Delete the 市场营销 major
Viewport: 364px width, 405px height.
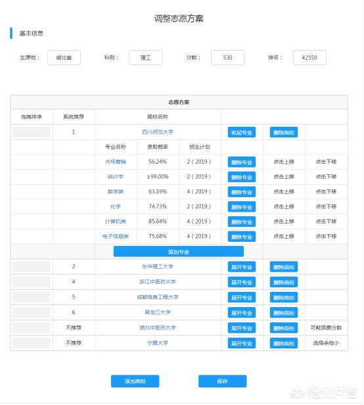pyautogui.click(x=242, y=162)
